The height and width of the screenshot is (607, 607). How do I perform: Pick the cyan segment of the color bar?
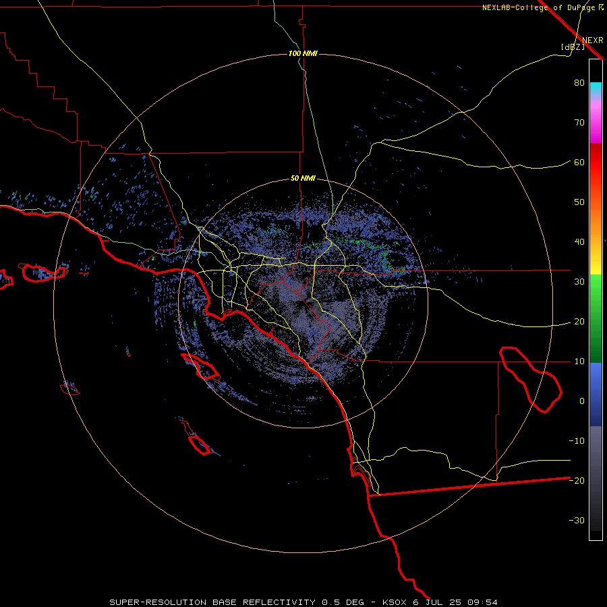coord(596,88)
